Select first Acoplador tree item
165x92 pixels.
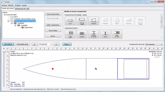click(x=21, y=23)
